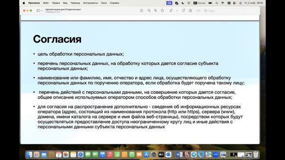The height and width of the screenshot is (160, 285).
Task: Open the Окно menu
Action: click(104, 3)
